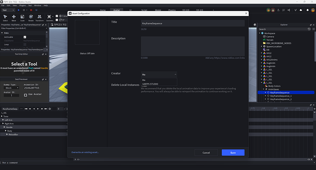This screenshot has width=316, height=170.
Task: Collapse the Data properties section
Action: [x=2, y=33]
